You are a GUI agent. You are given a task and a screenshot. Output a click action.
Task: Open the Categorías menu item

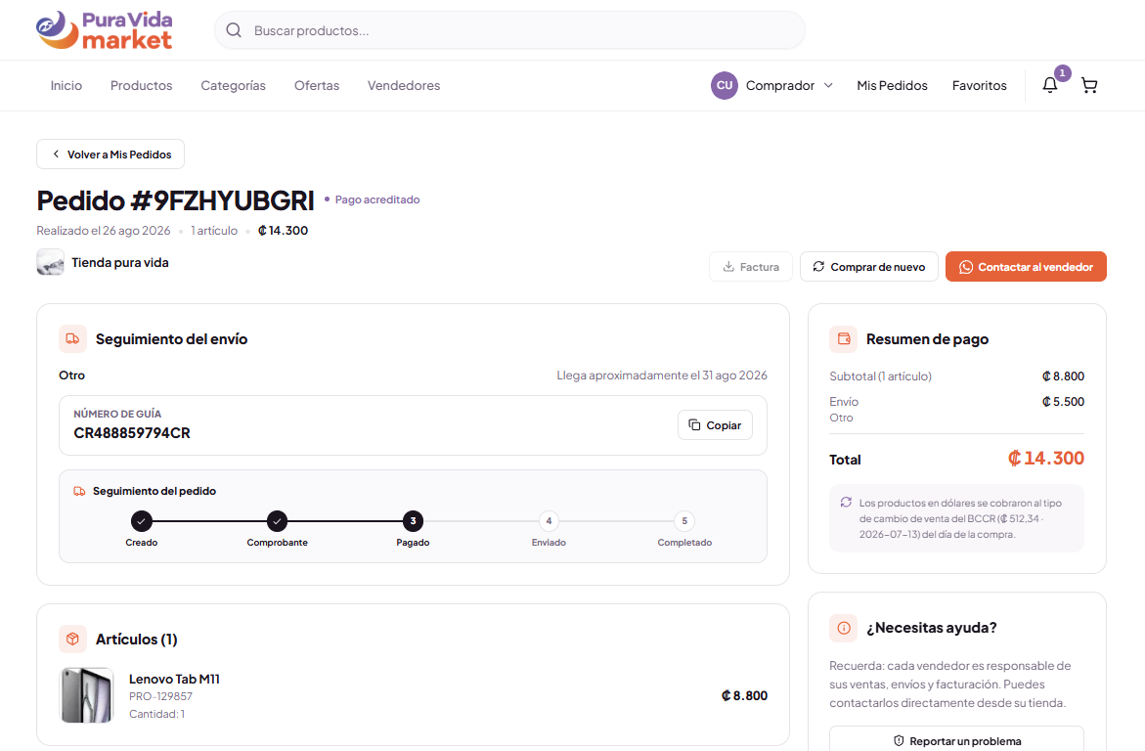click(x=233, y=85)
